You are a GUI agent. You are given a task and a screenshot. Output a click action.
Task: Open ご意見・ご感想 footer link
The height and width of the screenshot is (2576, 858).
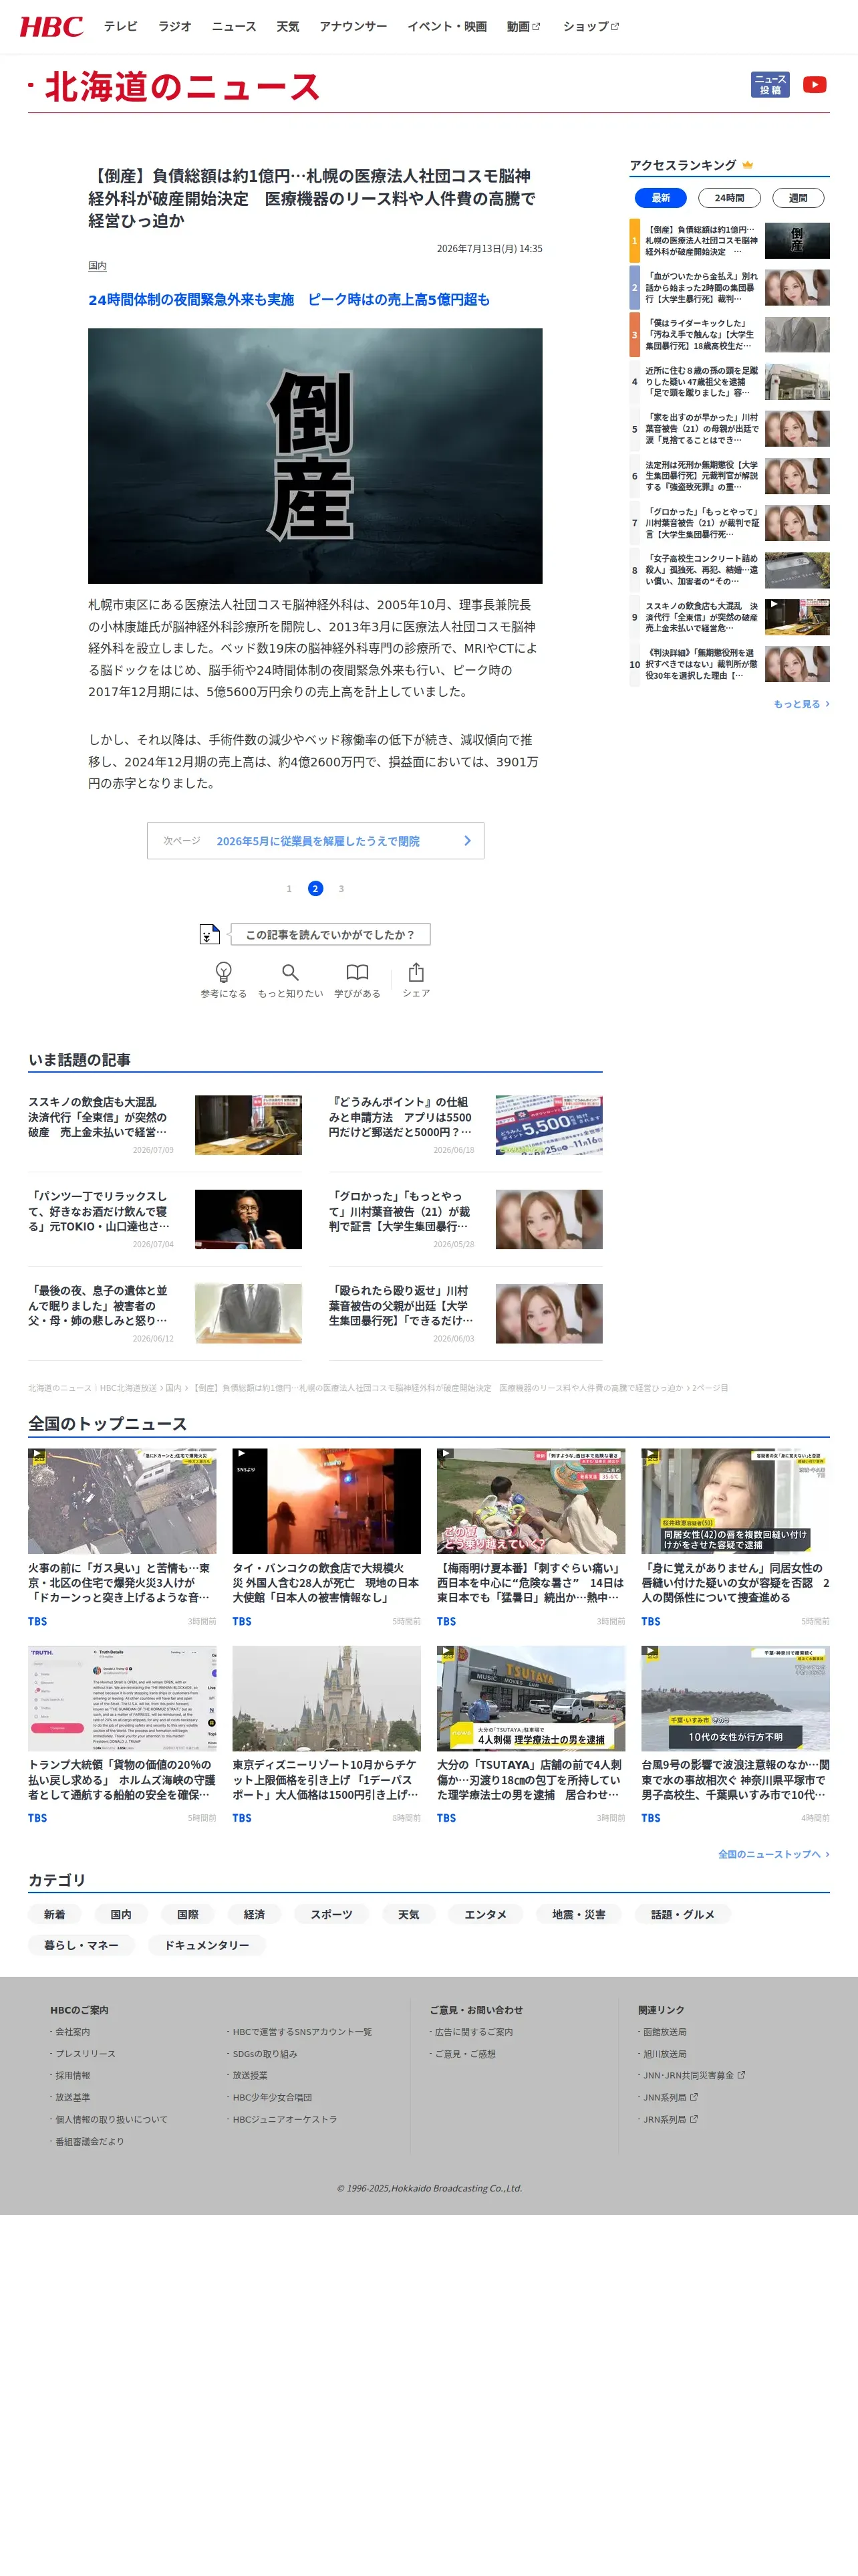coord(464,2053)
